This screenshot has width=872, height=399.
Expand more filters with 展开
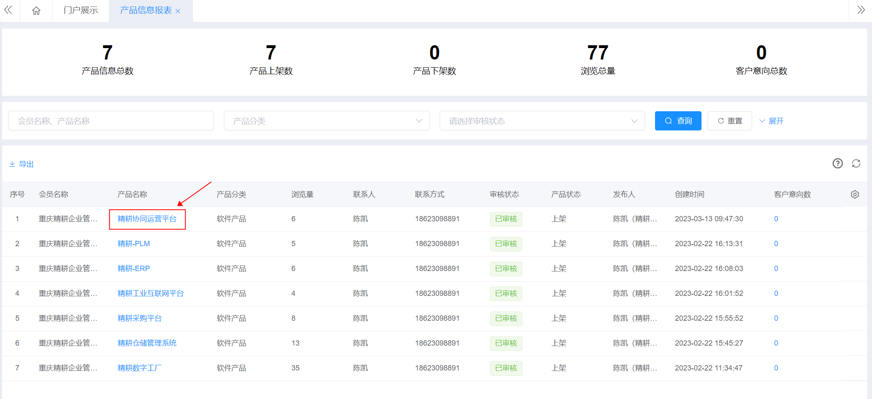click(771, 121)
